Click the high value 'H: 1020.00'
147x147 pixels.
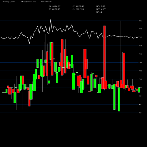pyautogui.click(x=78, y=6)
